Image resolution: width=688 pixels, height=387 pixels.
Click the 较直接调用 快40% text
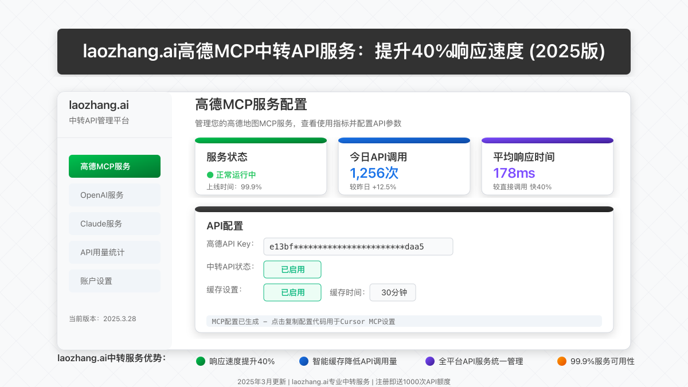pos(522,187)
